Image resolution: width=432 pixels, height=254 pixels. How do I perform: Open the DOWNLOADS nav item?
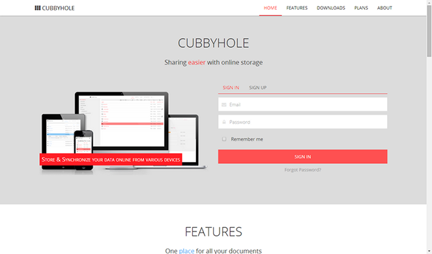[331, 8]
